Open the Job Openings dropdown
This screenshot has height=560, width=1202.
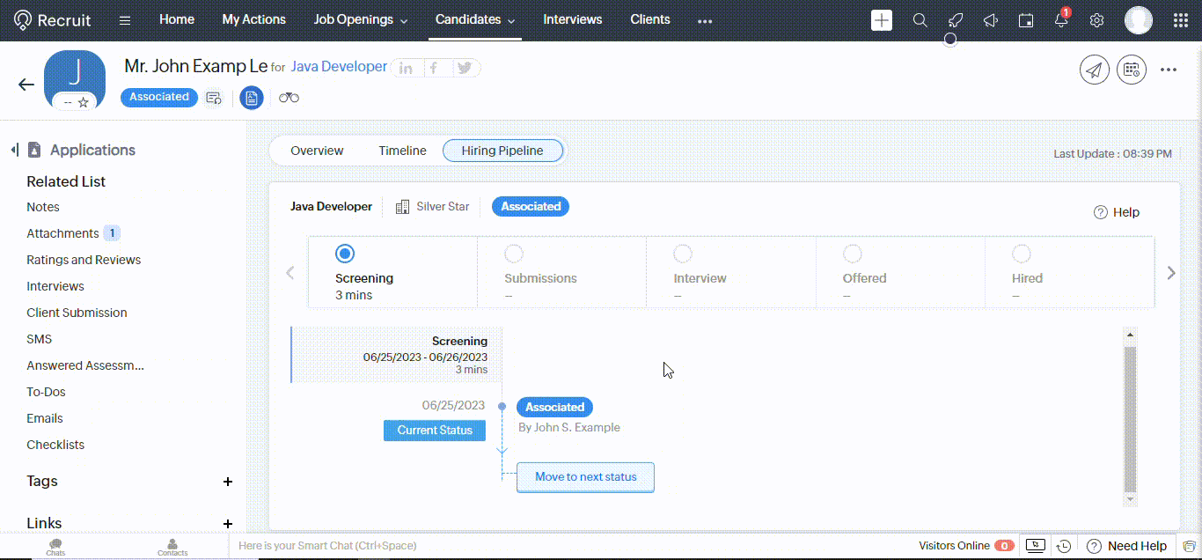tap(360, 19)
